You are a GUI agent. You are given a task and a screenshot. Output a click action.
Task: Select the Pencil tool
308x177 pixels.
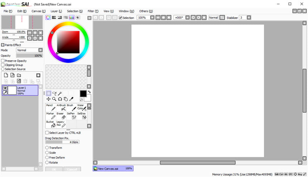(51, 107)
